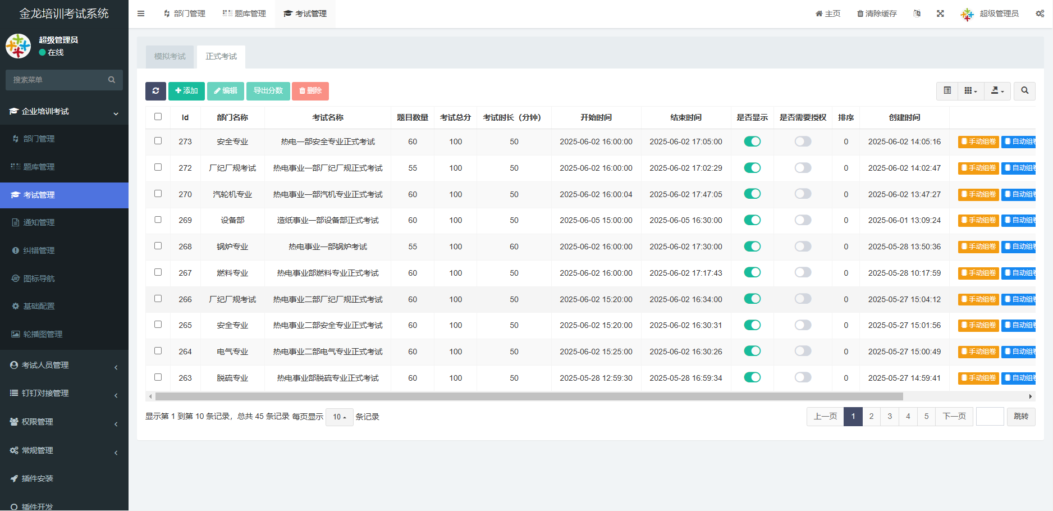Expand the 考试人员管理 menu group
Viewport: 1053px width, 511px height.
point(64,366)
